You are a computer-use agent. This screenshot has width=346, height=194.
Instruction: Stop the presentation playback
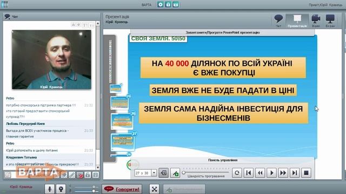point(307,173)
